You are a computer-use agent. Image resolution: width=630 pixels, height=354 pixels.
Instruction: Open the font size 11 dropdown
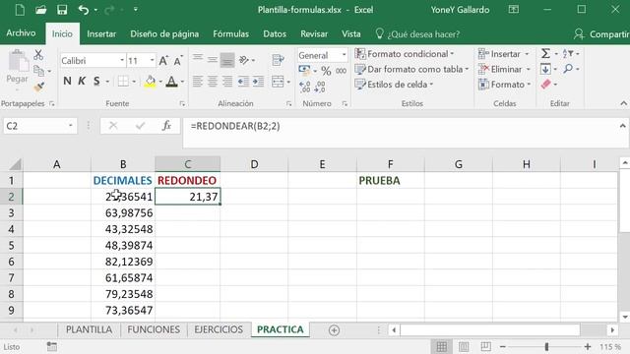[152, 61]
